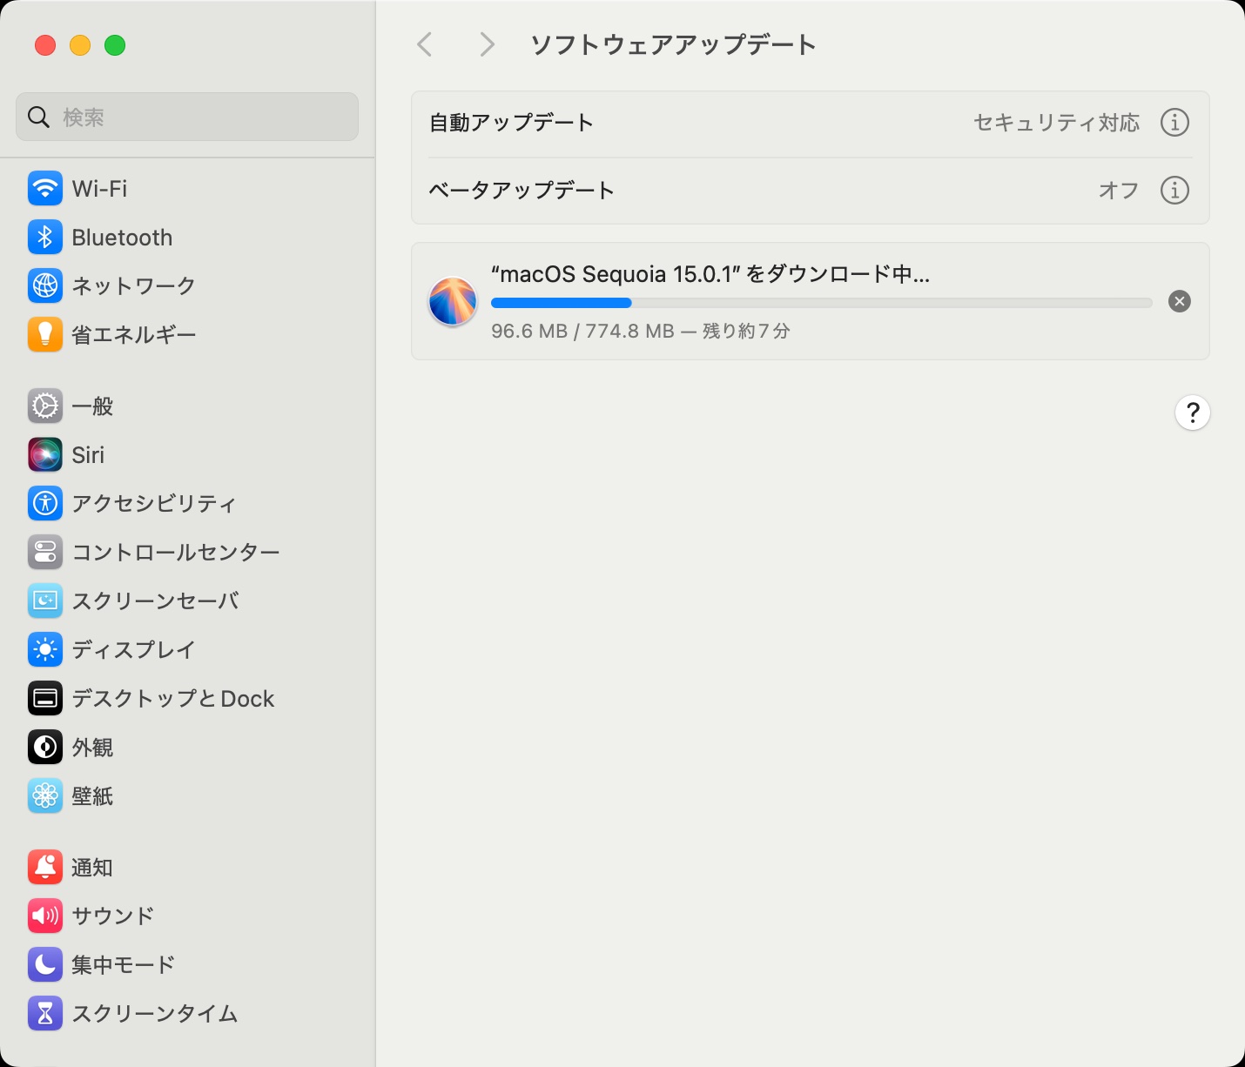1245x1067 pixels.
Task: Open 省エネルギー lightbulb icon
Action: (x=45, y=334)
